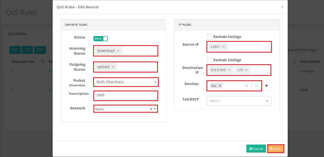Viewport: 324px width, 157px height.
Task: Cancel editing the record
Action: click(x=256, y=149)
